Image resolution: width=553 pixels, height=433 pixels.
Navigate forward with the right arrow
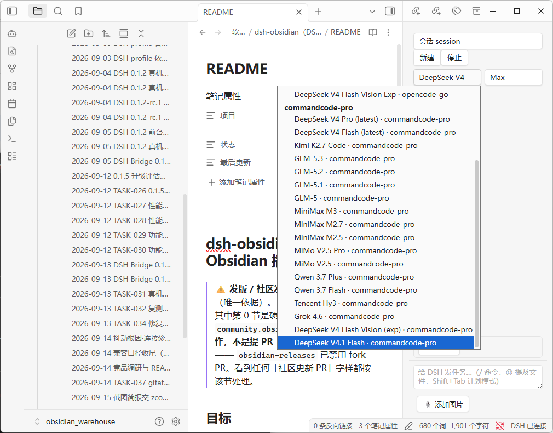[218, 32]
